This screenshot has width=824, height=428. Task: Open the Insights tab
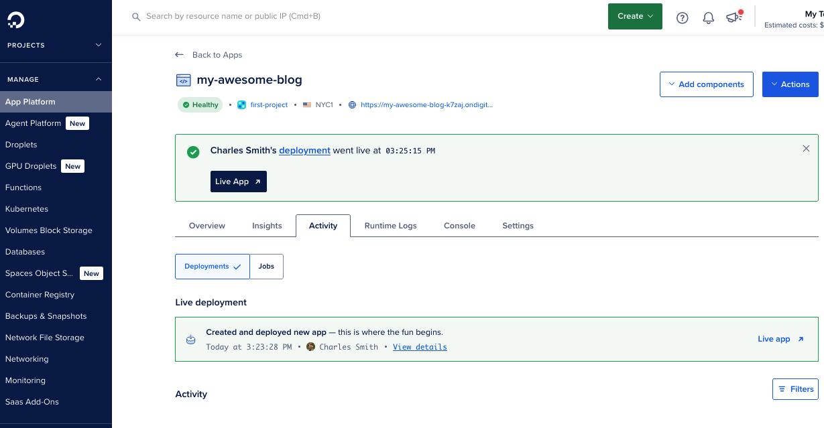267,226
